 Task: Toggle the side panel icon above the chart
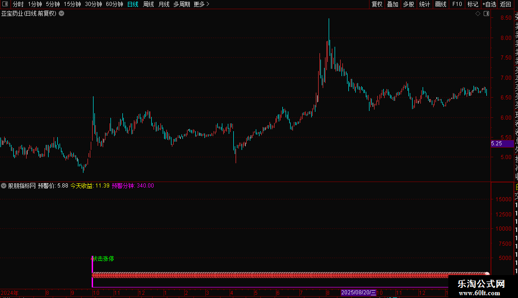(x=486, y=14)
